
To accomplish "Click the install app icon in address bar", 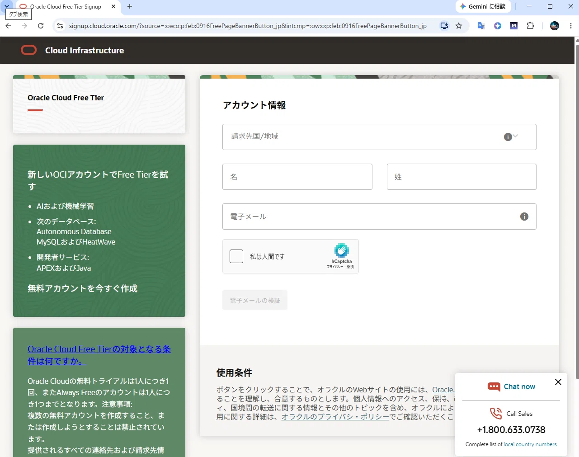I will coord(444,26).
